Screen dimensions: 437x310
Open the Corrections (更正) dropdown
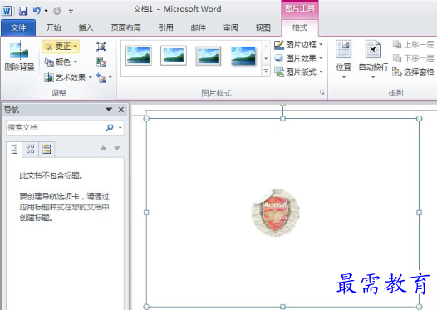tap(61, 47)
